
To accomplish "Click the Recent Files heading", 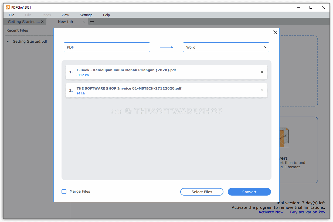I will coord(17,30).
